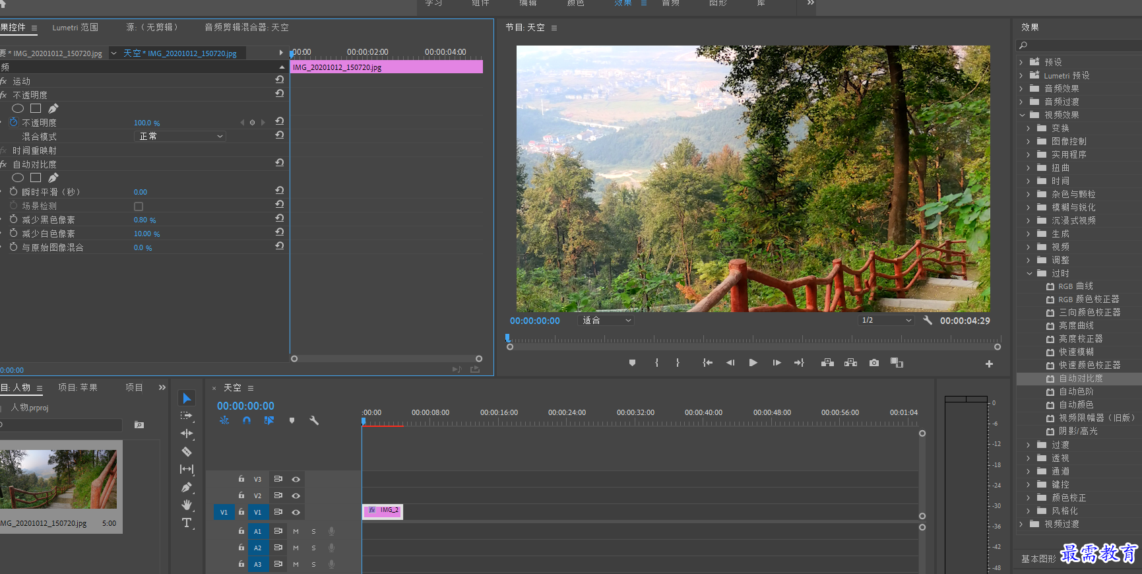Open the comparison view button
1142x574 pixels.
tap(897, 363)
